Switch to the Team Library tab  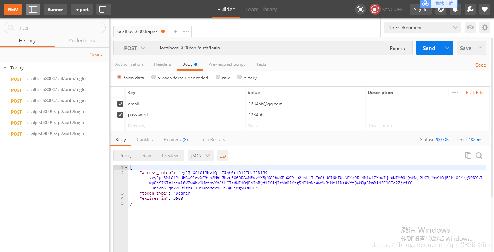click(261, 10)
